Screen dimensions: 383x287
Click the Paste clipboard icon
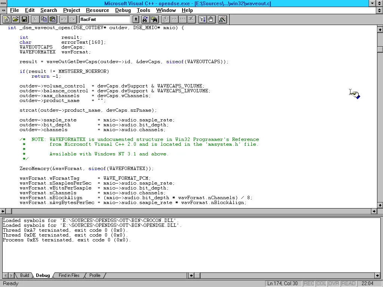point(53,19)
